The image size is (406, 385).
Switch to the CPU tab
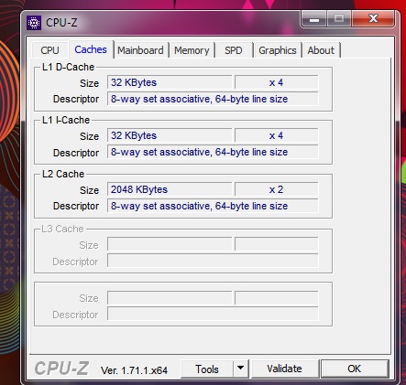pyautogui.click(x=49, y=50)
